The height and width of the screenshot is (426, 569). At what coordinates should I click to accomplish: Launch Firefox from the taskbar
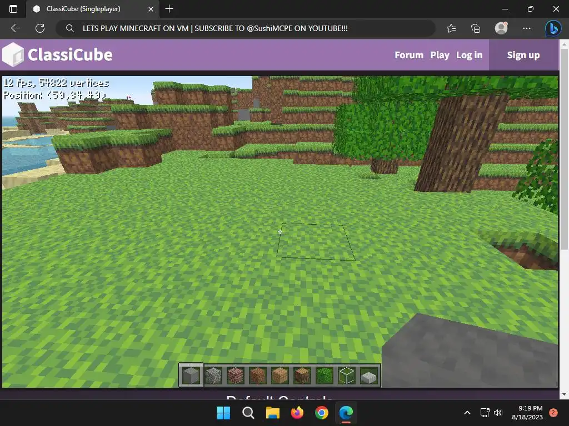[x=297, y=413]
